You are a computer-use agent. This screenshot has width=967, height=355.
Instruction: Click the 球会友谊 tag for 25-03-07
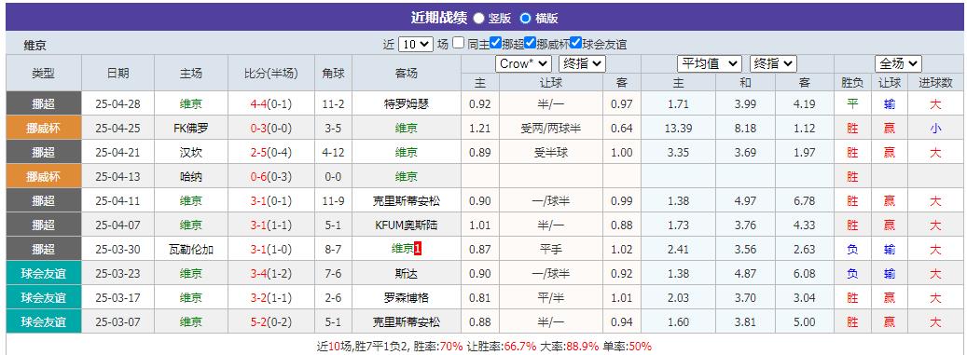click(43, 321)
